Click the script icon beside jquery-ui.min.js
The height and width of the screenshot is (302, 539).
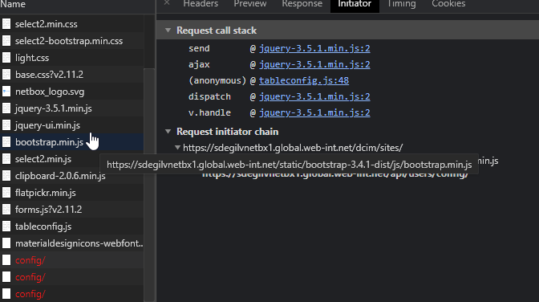pos(6,125)
